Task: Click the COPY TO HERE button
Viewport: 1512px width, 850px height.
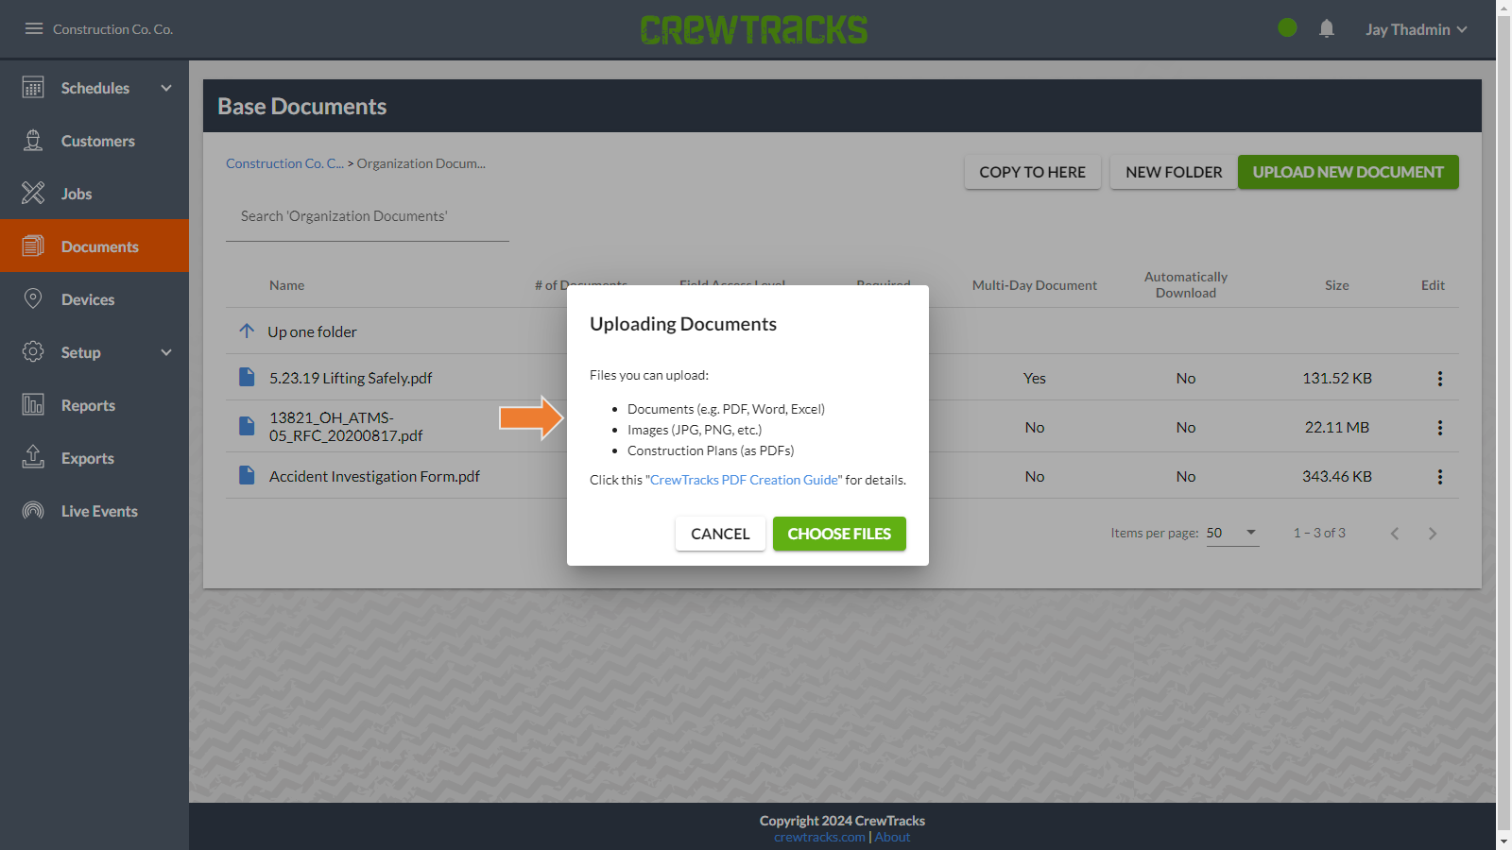Action: point(1033,172)
